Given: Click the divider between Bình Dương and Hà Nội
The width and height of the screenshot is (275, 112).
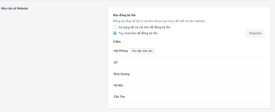Looking at the screenshot, I should point(189,80).
